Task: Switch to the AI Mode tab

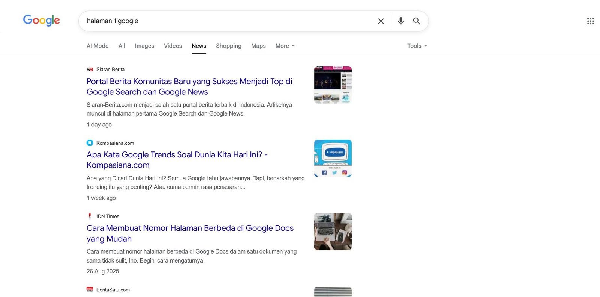Action: click(x=97, y=46)
